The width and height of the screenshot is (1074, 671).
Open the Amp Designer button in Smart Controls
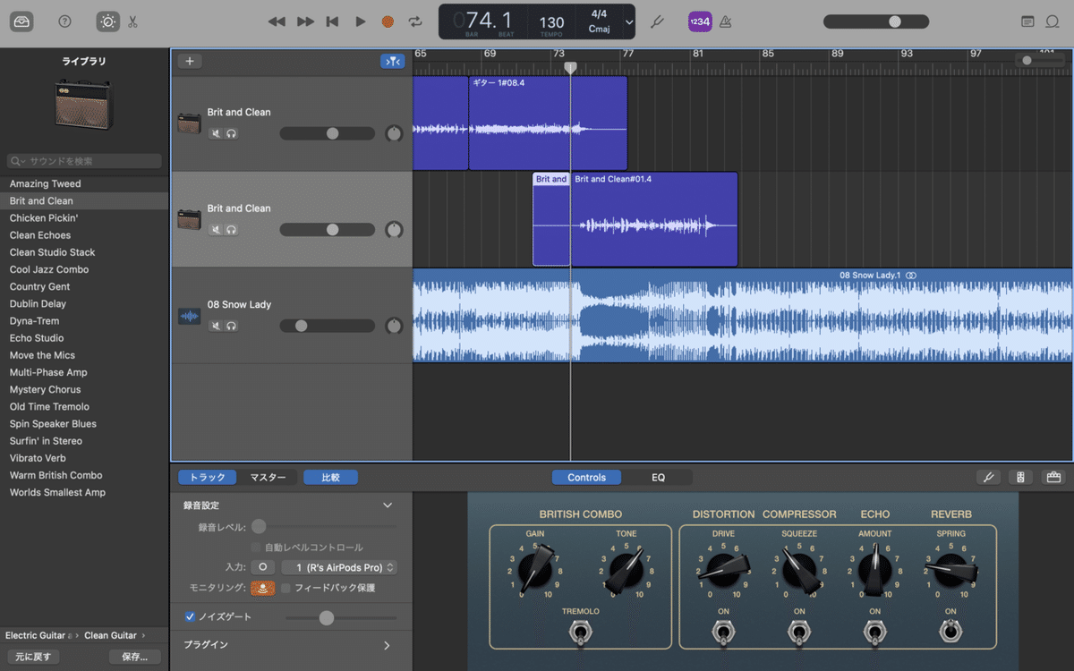(1021, 477)
